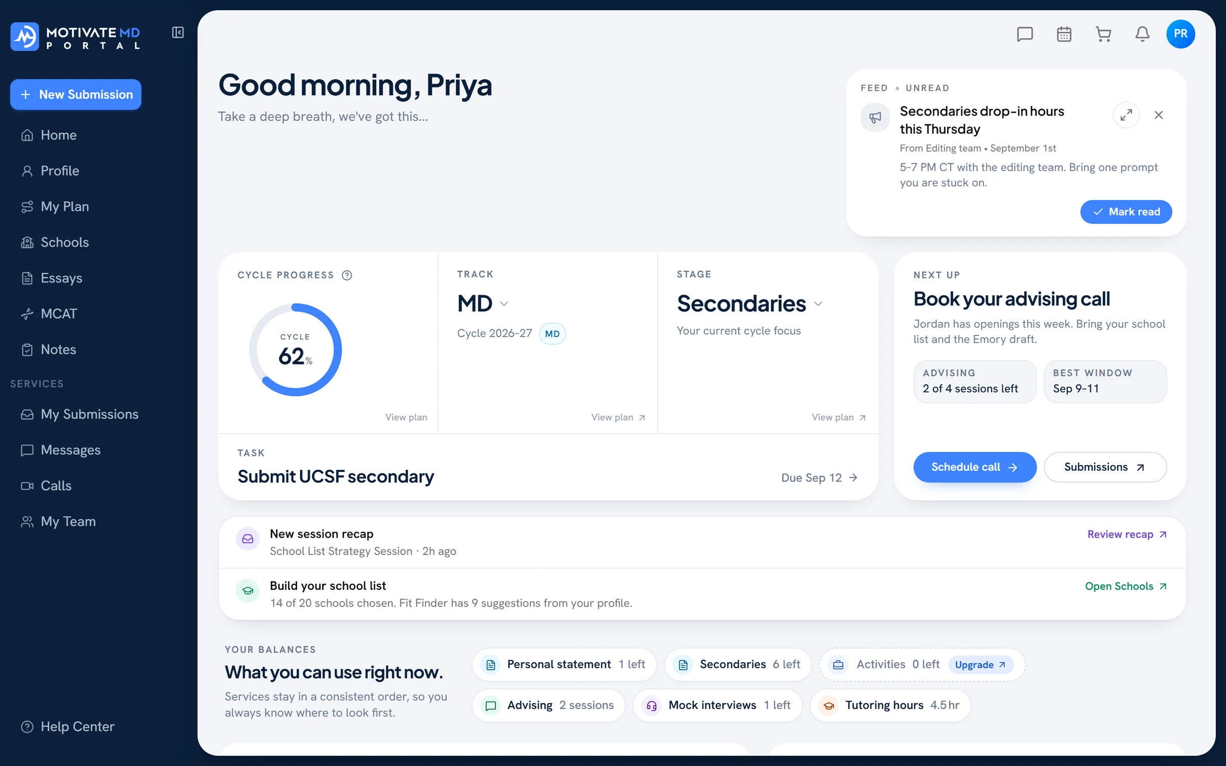Viewport: 1226px width, 766px height.
Task: Collapse the sidebar with the panel icon
Action: pos(178,33)
